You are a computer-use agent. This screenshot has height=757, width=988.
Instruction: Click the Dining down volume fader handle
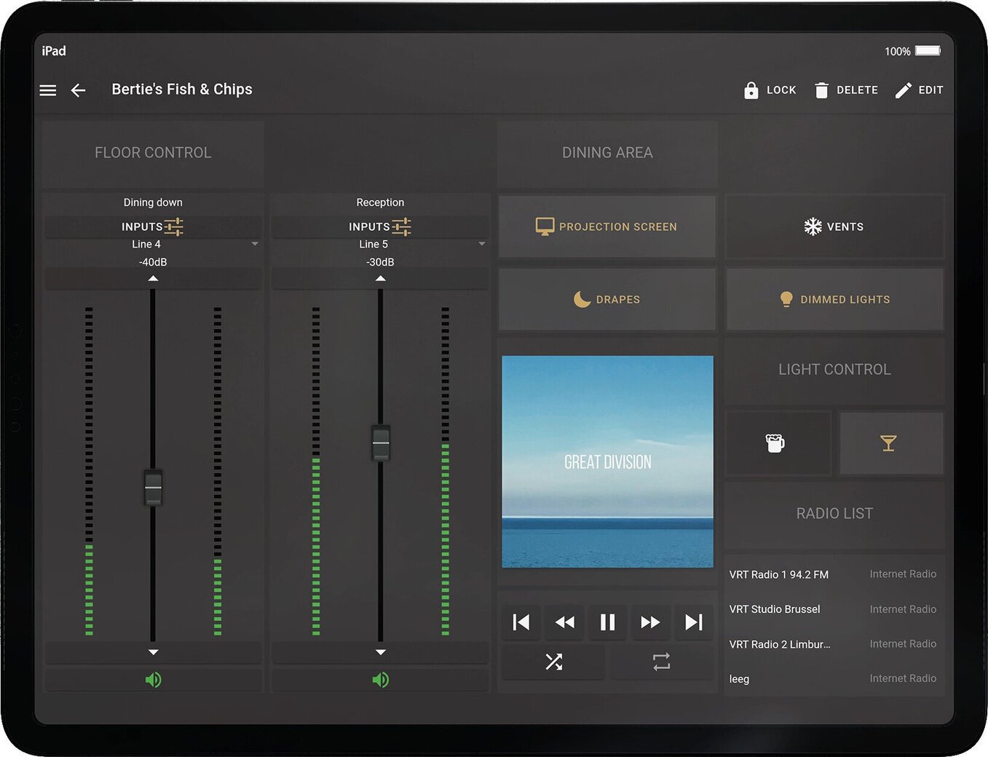[x=153, y=488]
